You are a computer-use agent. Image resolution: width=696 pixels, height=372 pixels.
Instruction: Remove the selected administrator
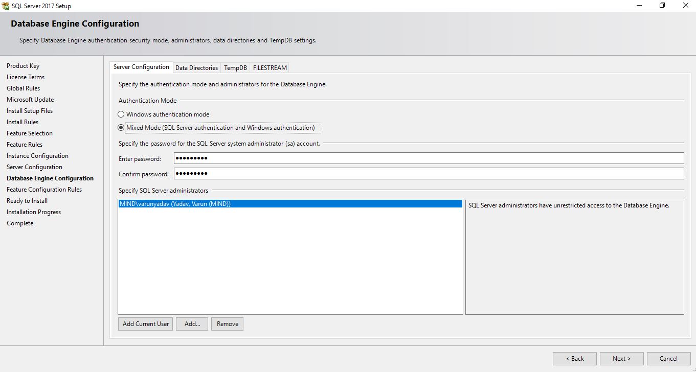pos(227,323)
